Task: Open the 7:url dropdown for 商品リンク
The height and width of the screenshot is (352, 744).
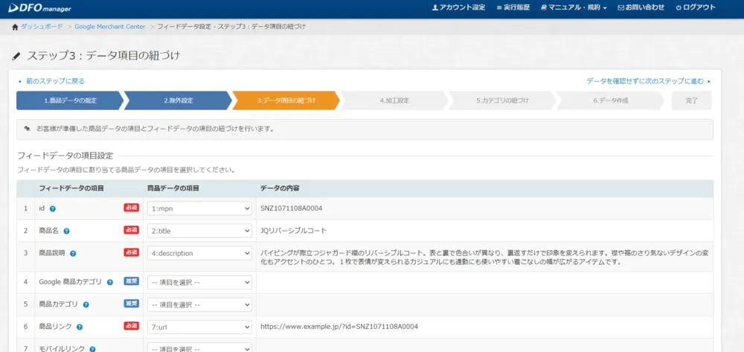Action: tap(199, 327)
